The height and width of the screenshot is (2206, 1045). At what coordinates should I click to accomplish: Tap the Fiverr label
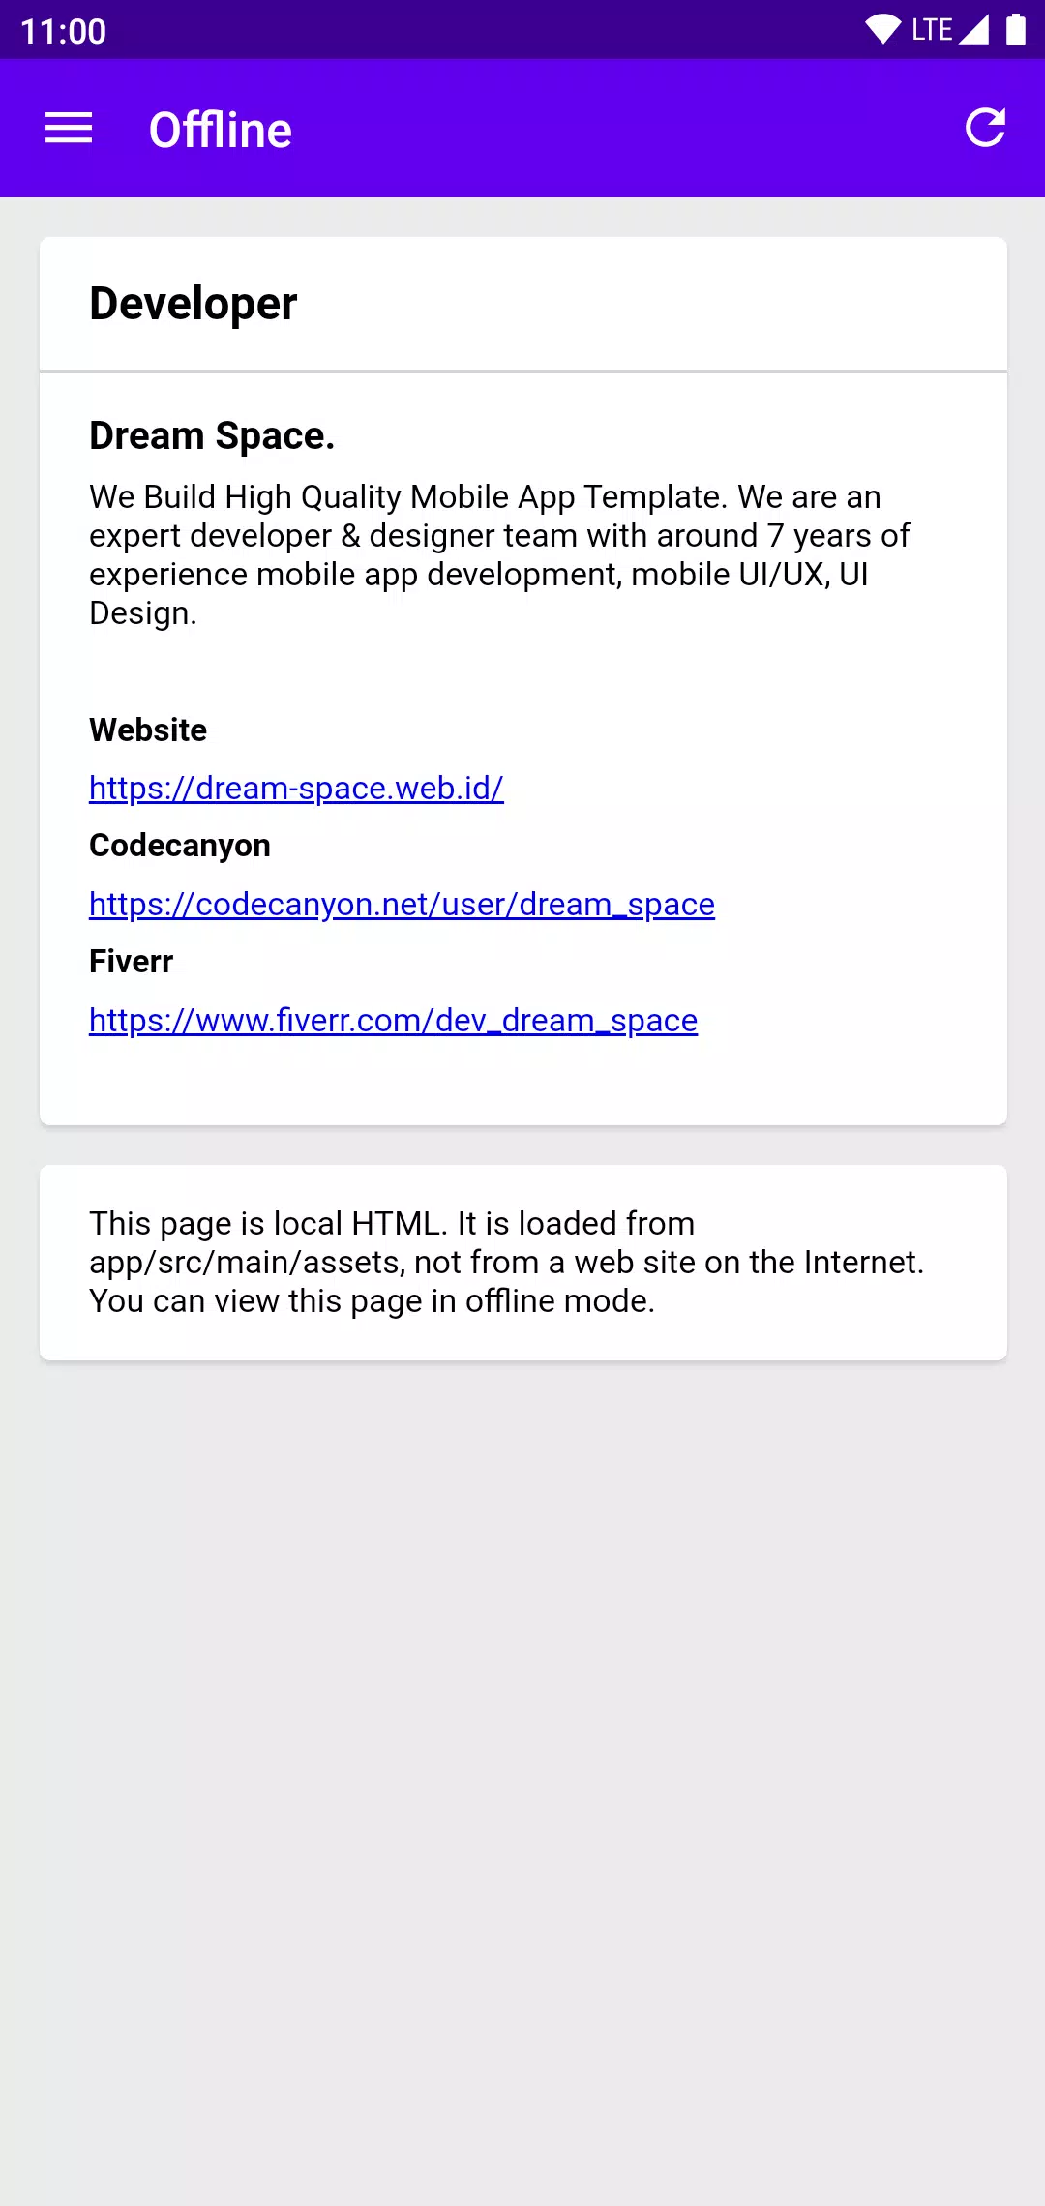click(131, 962)
